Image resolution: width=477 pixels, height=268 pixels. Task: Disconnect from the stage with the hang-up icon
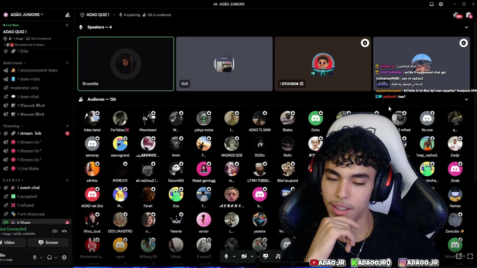[64, 231]
